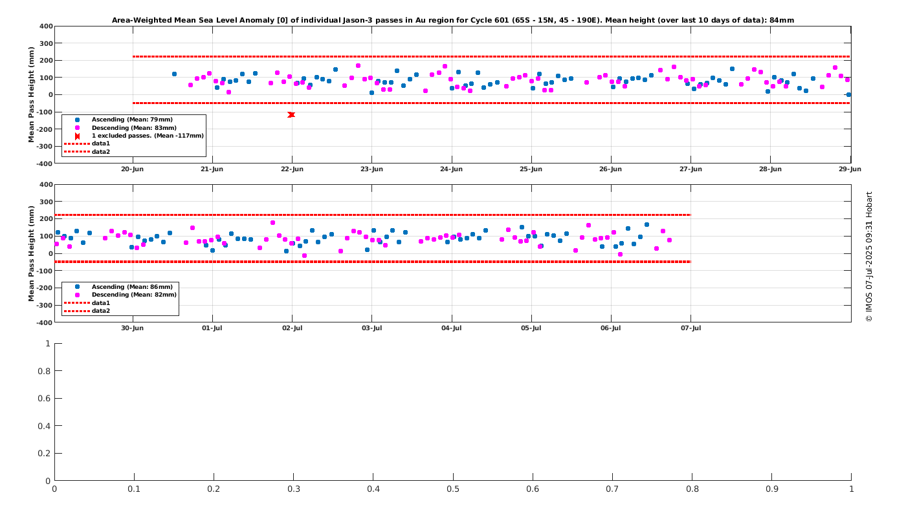Click the blue dot beside 'Ascending (Mean: 79mm)'

(77, 120)
